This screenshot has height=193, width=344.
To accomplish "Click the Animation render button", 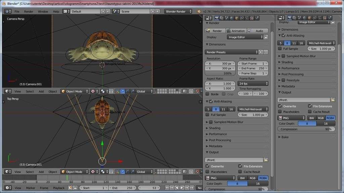I will (236, 31).
